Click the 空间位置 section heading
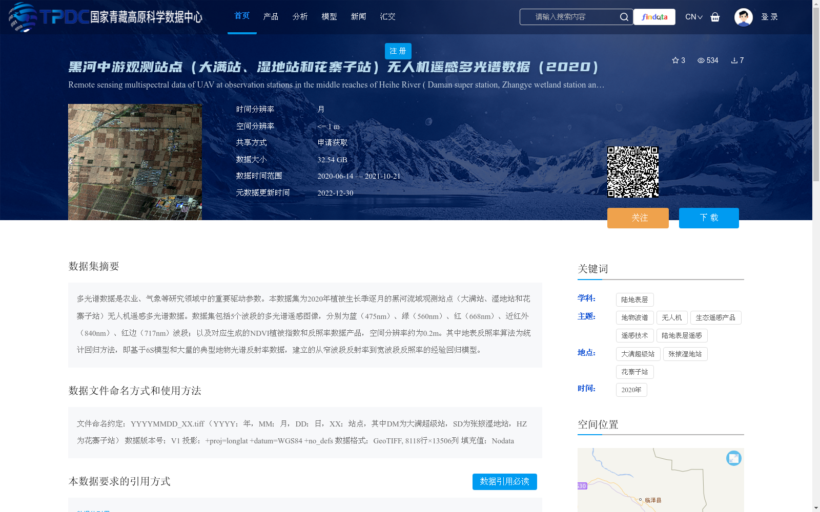The height and width of the screenshot is (512, 820). pos(598,424)
